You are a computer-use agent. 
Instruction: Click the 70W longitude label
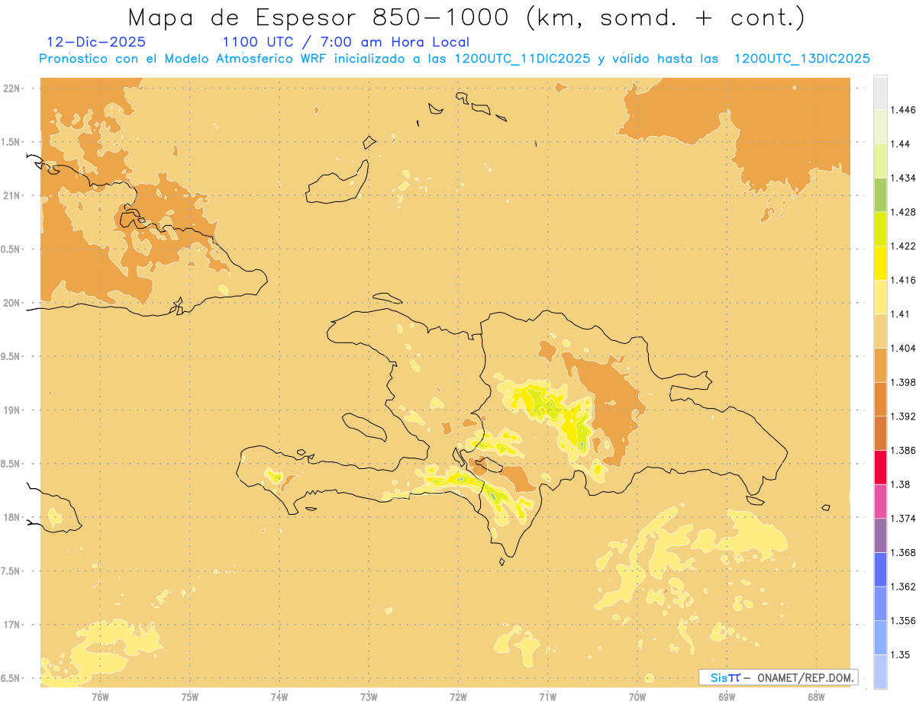637,697
